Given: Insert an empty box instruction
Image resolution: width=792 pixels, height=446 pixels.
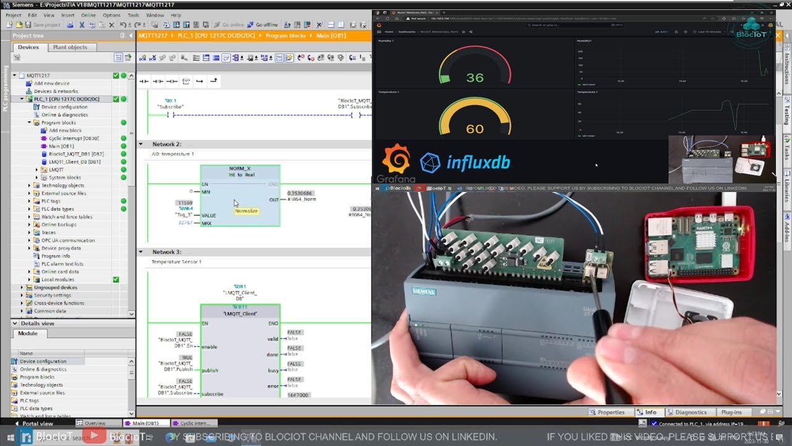Looking at the screenshot, I should pos(186,81).
